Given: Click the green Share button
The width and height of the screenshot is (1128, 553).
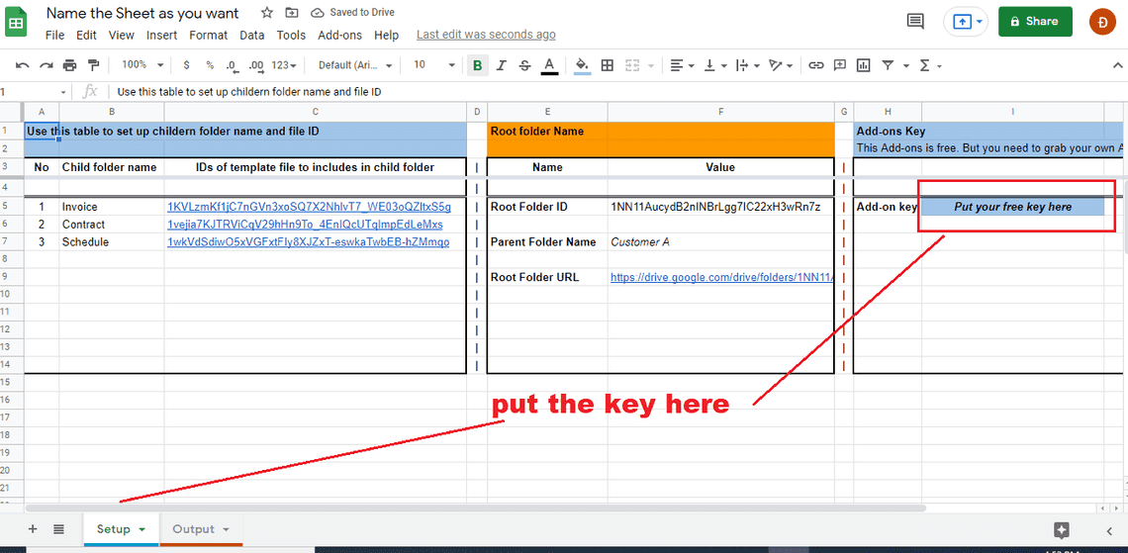Looking at the screenshot, I should [1034, 21].
